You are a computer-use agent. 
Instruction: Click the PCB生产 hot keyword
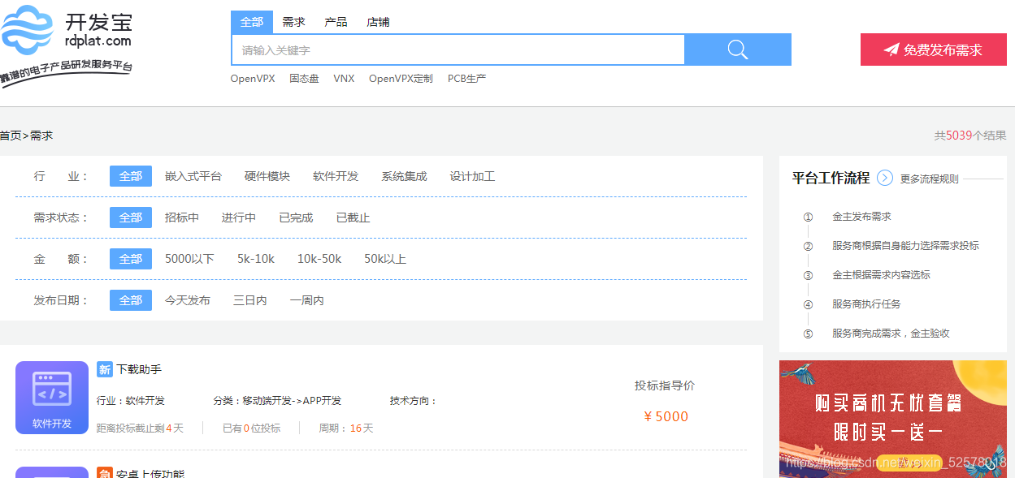pyautogui.click(x=466, y=79)
